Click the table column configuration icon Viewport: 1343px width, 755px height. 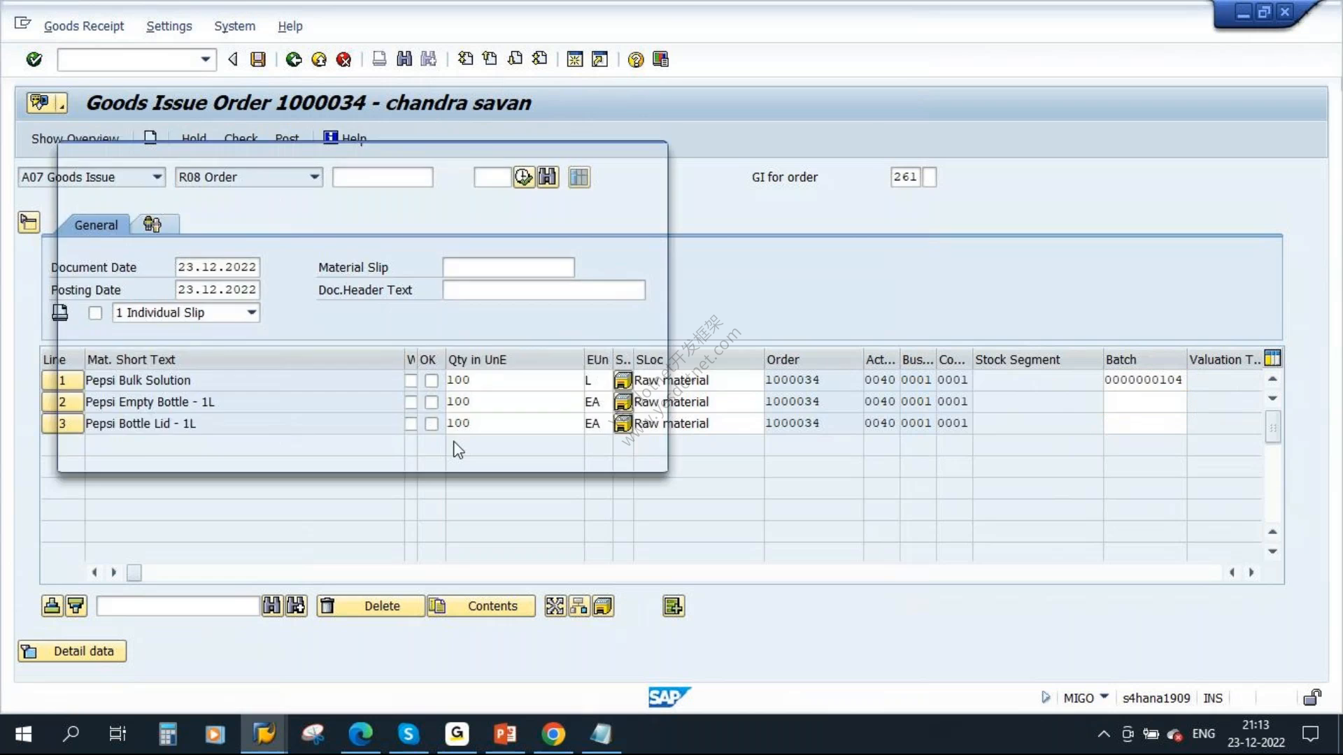pos(1272,359)
